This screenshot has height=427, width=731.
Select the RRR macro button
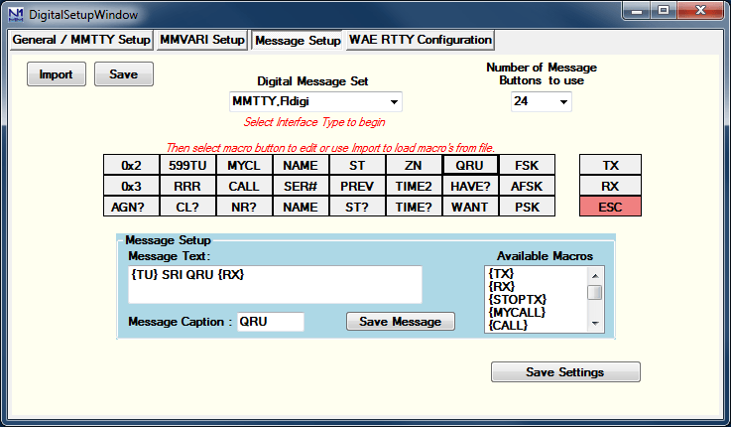tap(187, 187)
